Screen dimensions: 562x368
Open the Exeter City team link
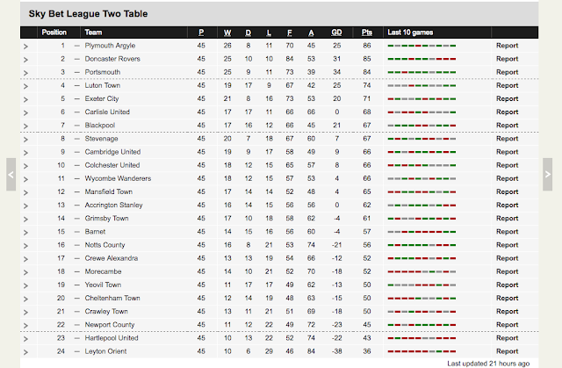coord(102,98)
